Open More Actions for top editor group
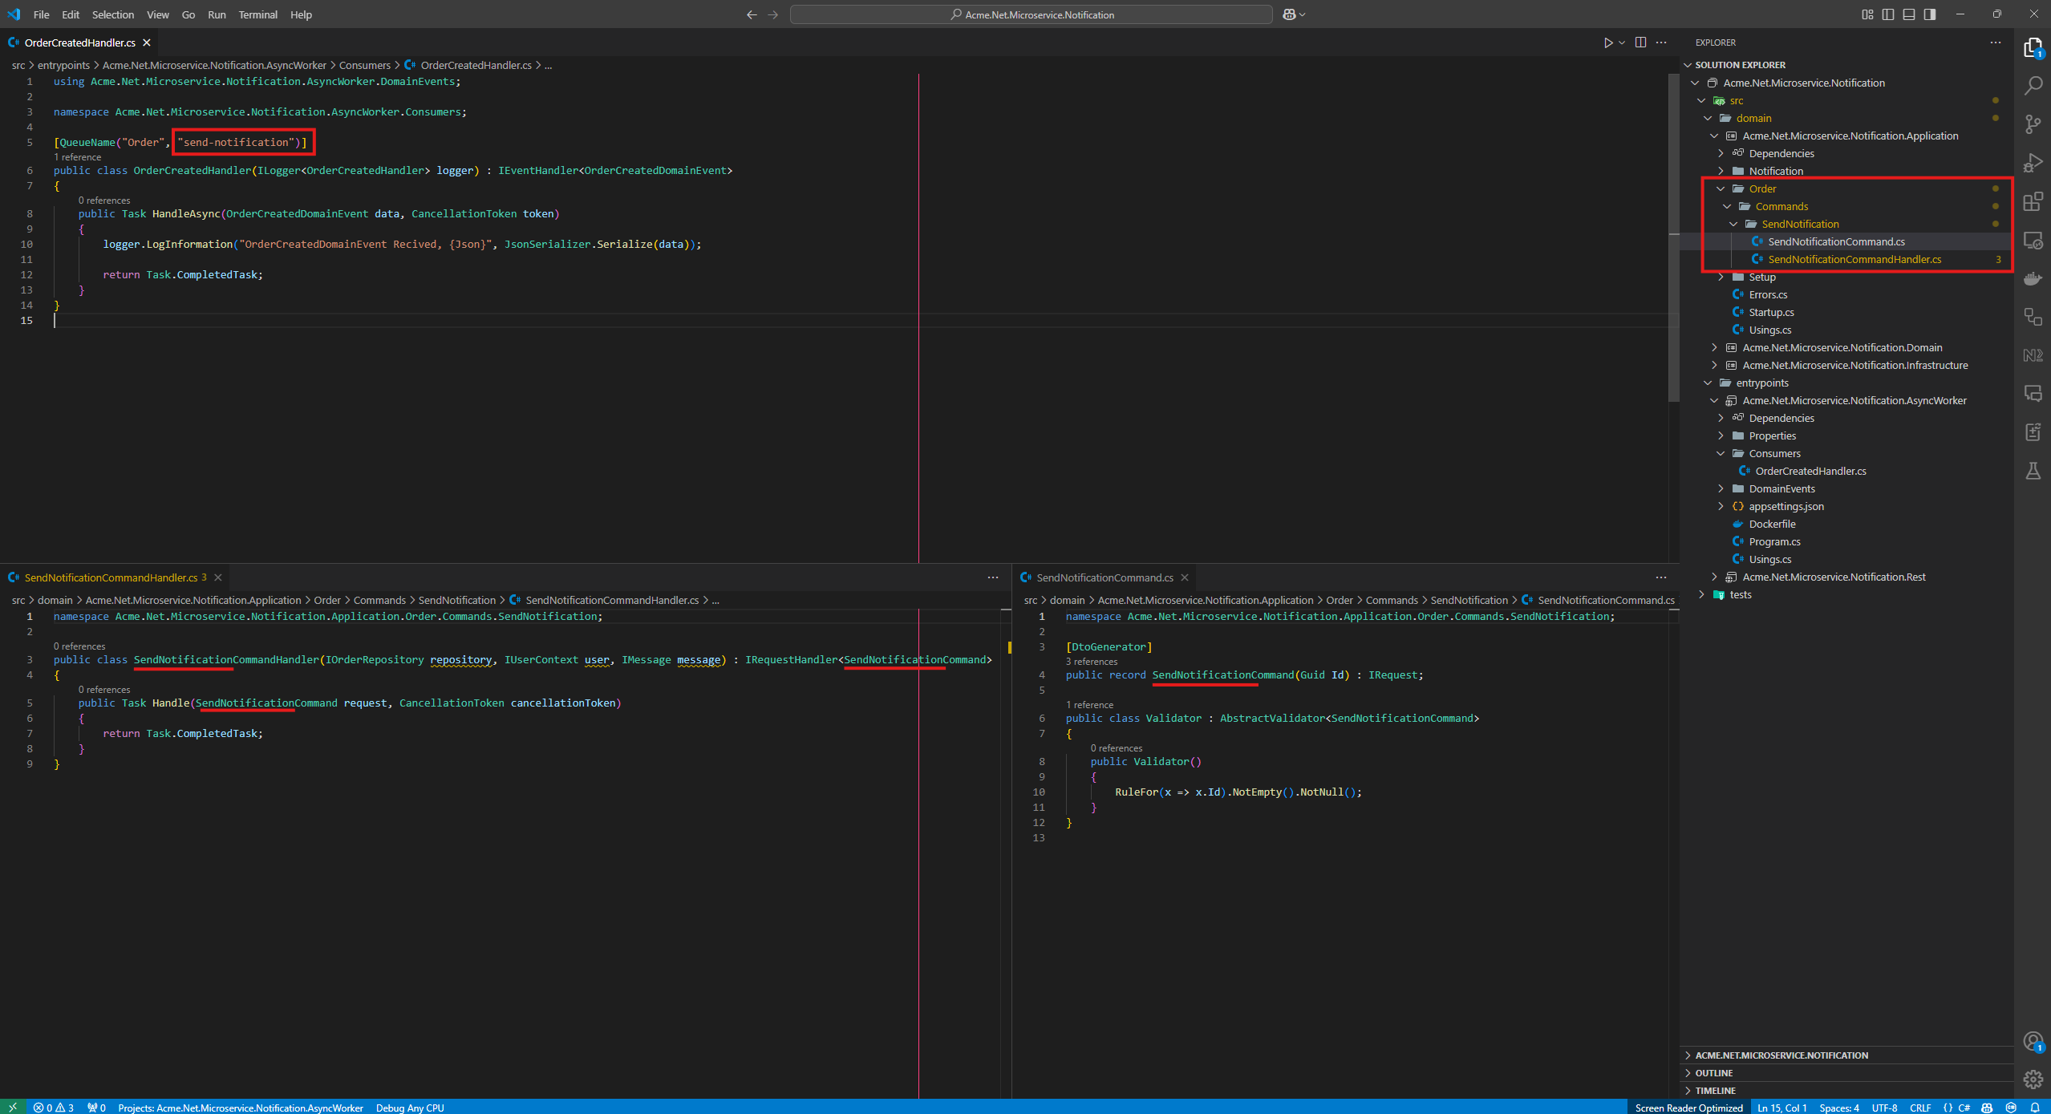The image size is (2051, 1114). click(1661, 43)
